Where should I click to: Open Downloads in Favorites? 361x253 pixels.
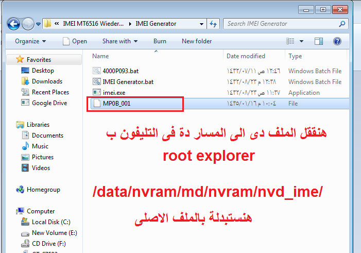click(x=47, y=81)
